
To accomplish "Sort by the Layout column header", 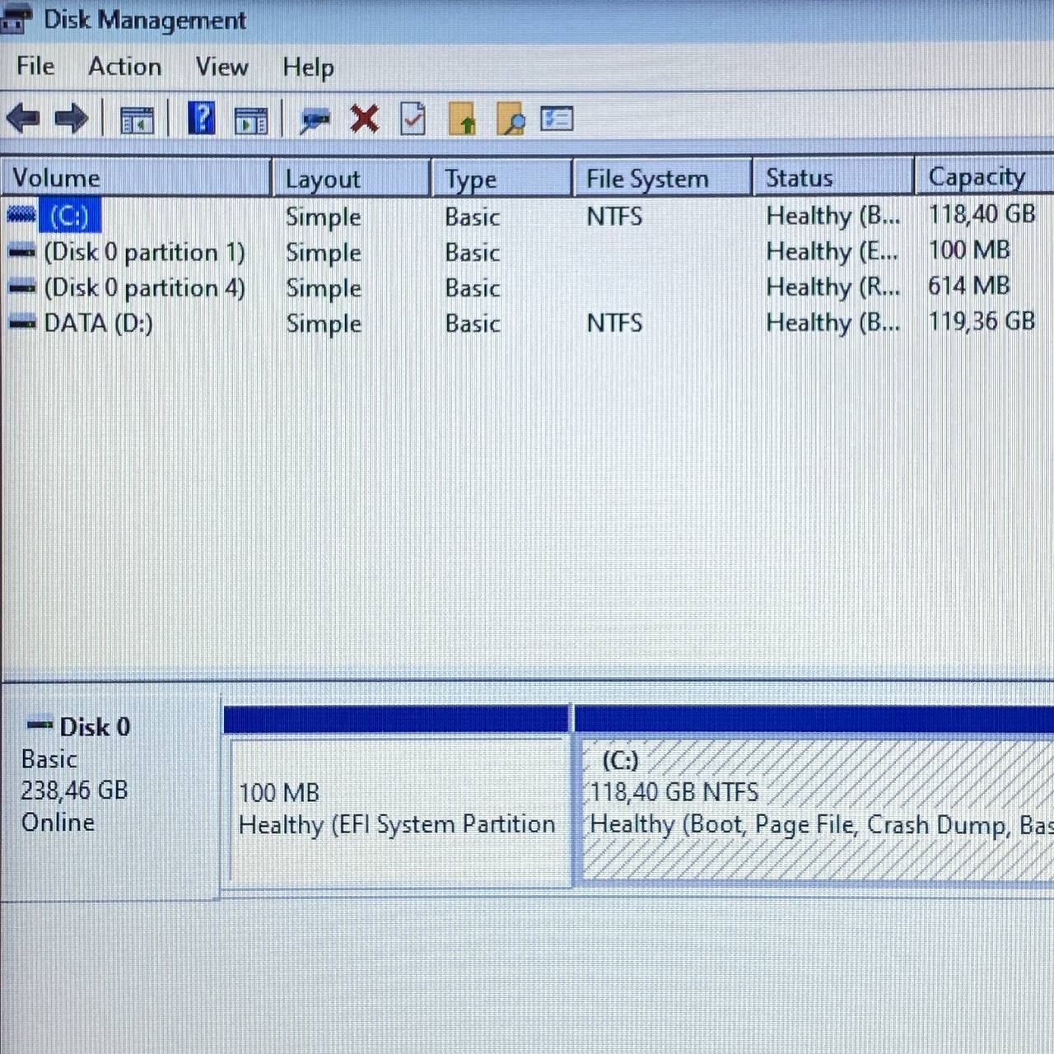I will [352, 178].
